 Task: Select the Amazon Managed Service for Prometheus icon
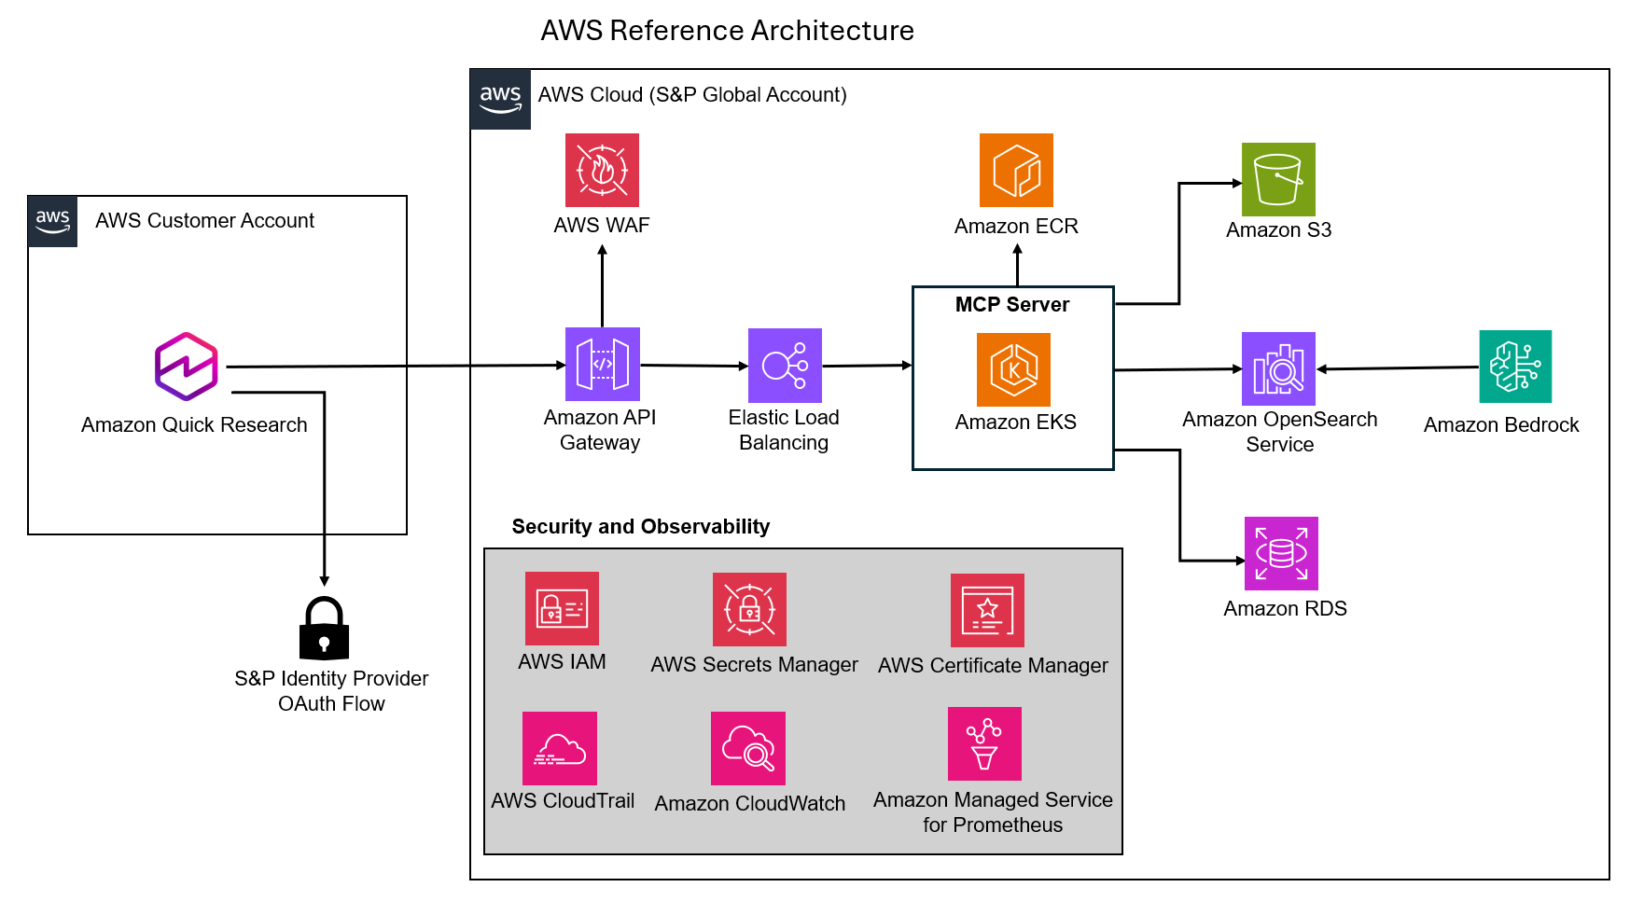coord(984,744)
